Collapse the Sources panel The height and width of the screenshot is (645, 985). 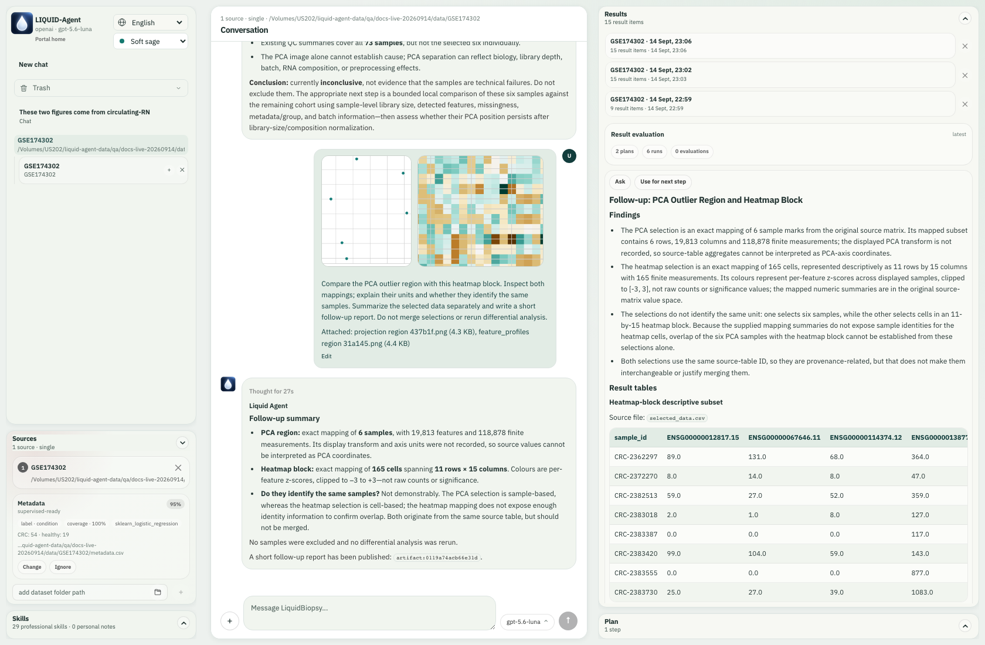(x=183, y=443)
